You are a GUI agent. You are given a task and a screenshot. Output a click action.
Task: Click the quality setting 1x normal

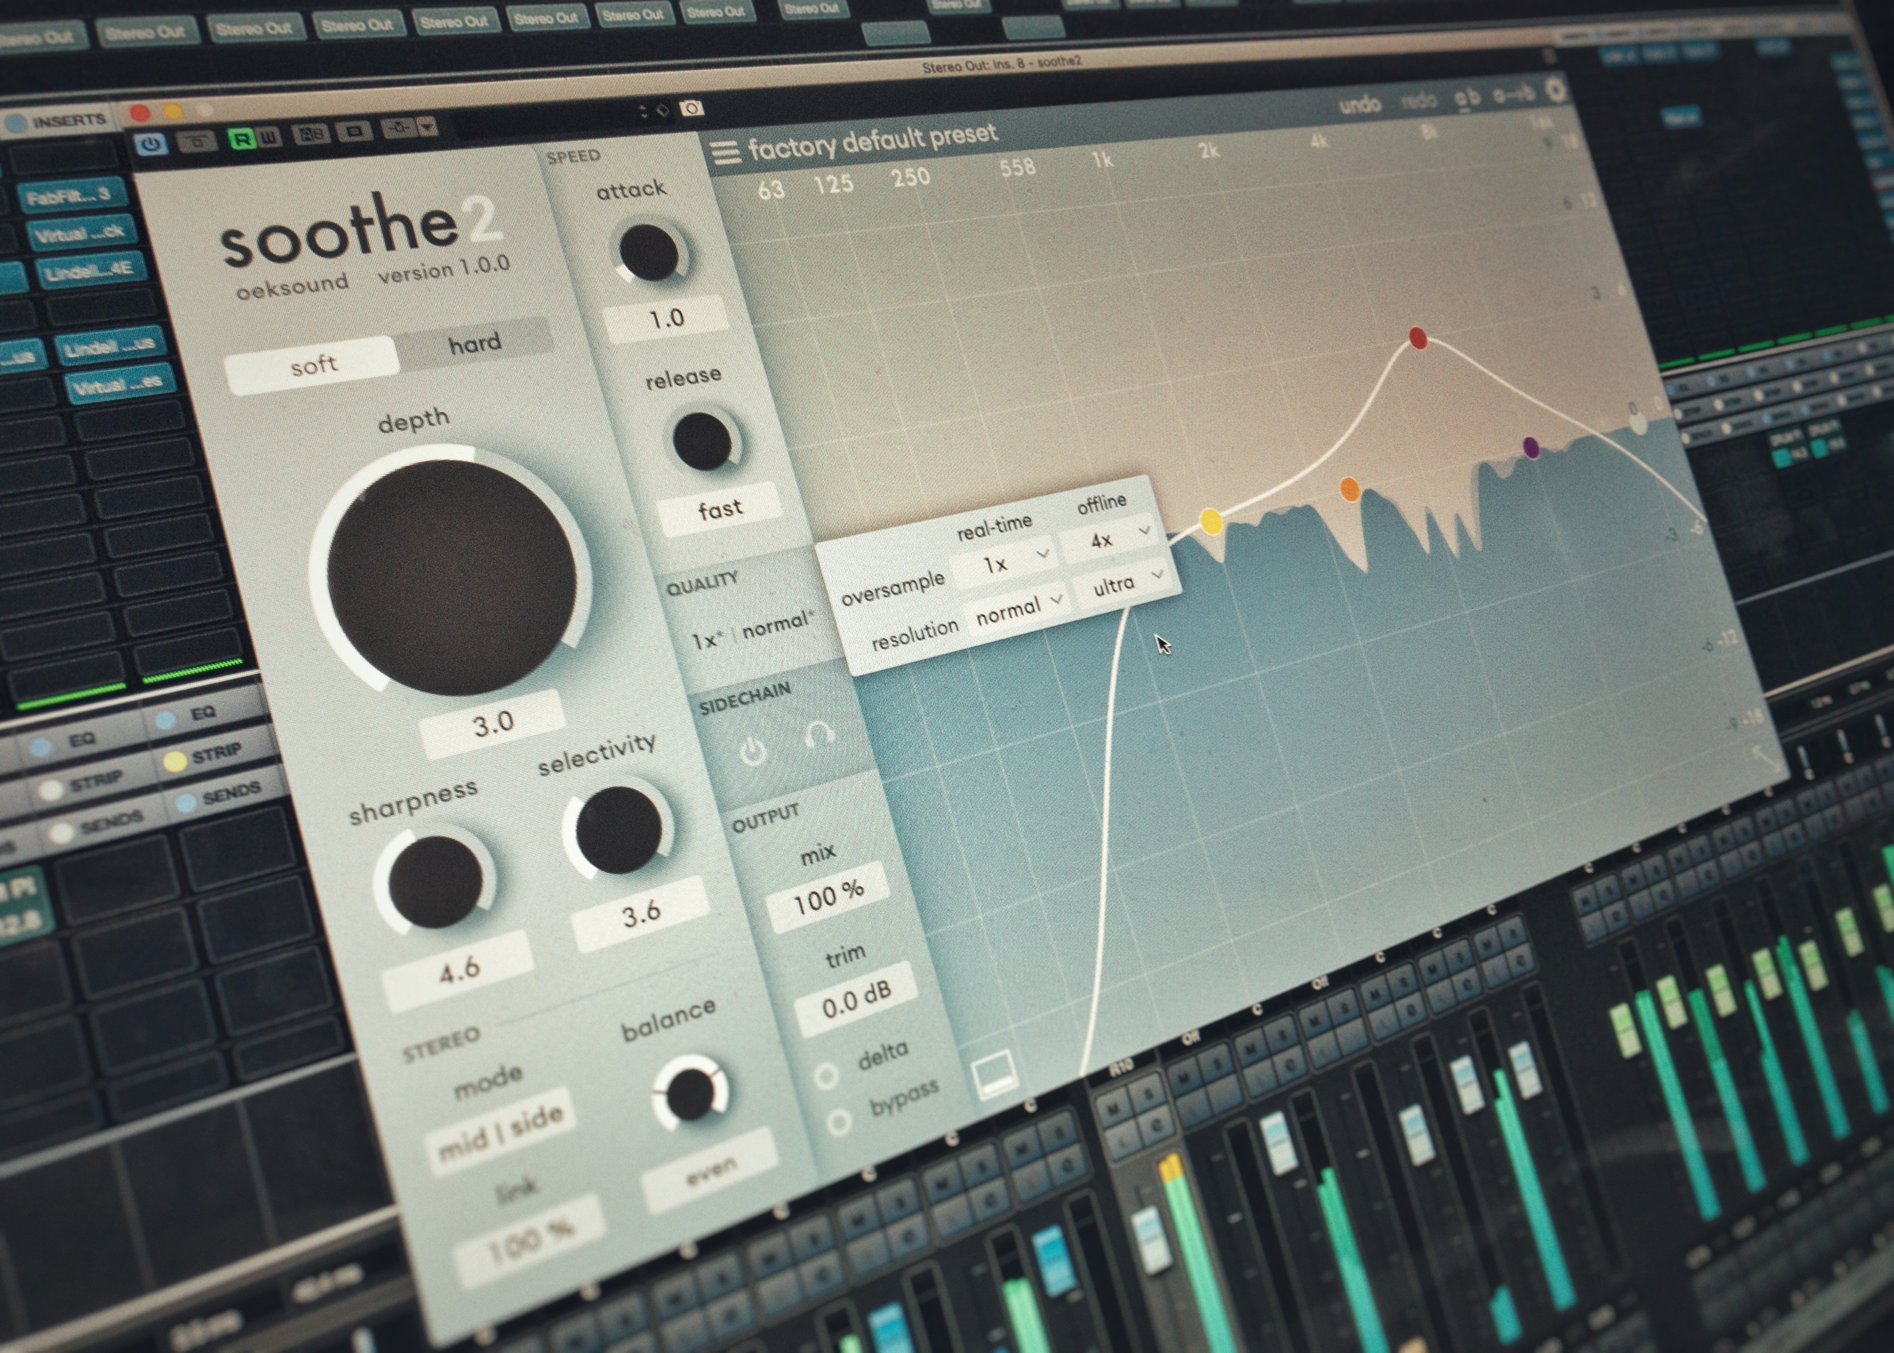(753, 631)
